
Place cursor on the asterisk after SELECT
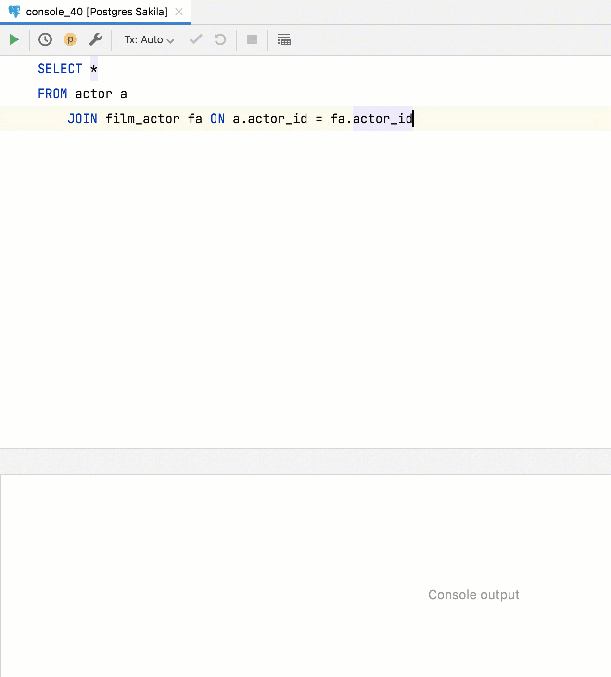(94, 69)
